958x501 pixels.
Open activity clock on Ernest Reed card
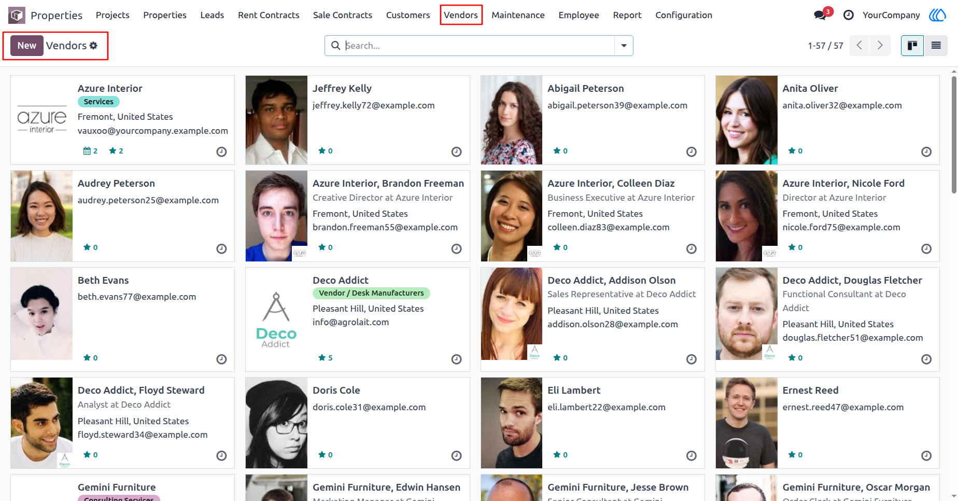pos(926,456)
